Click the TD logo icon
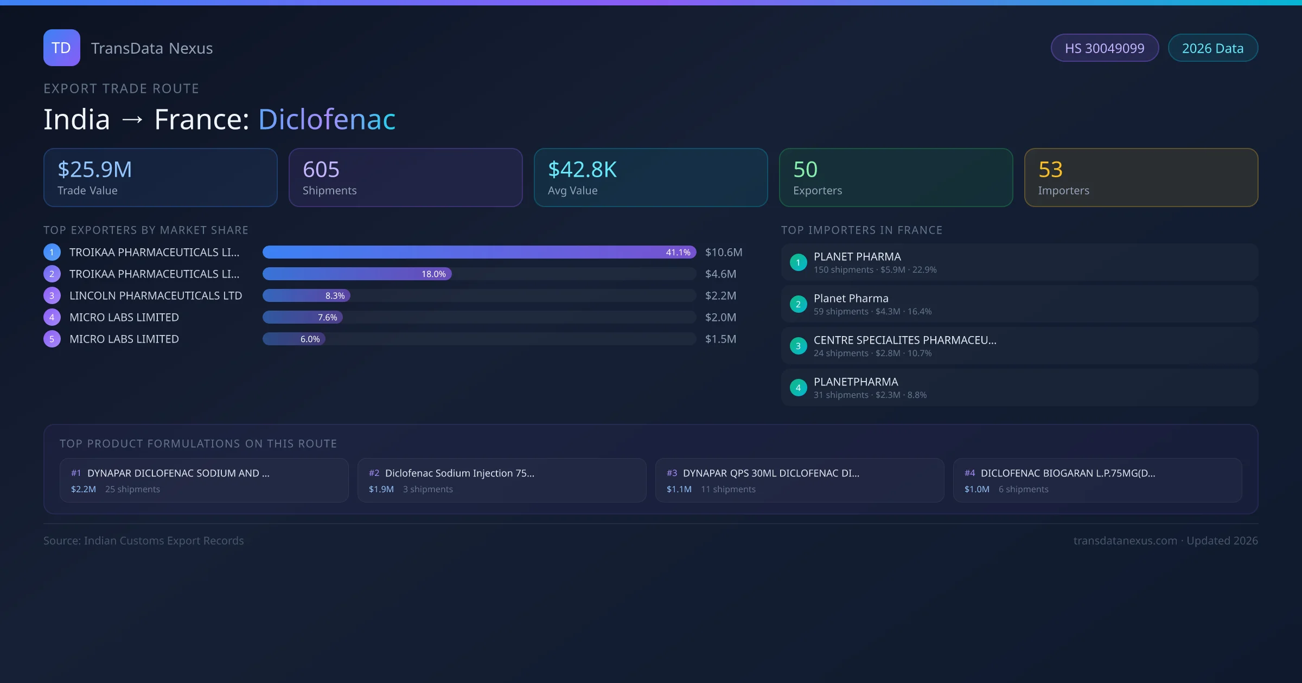 (x=61, y=48)
